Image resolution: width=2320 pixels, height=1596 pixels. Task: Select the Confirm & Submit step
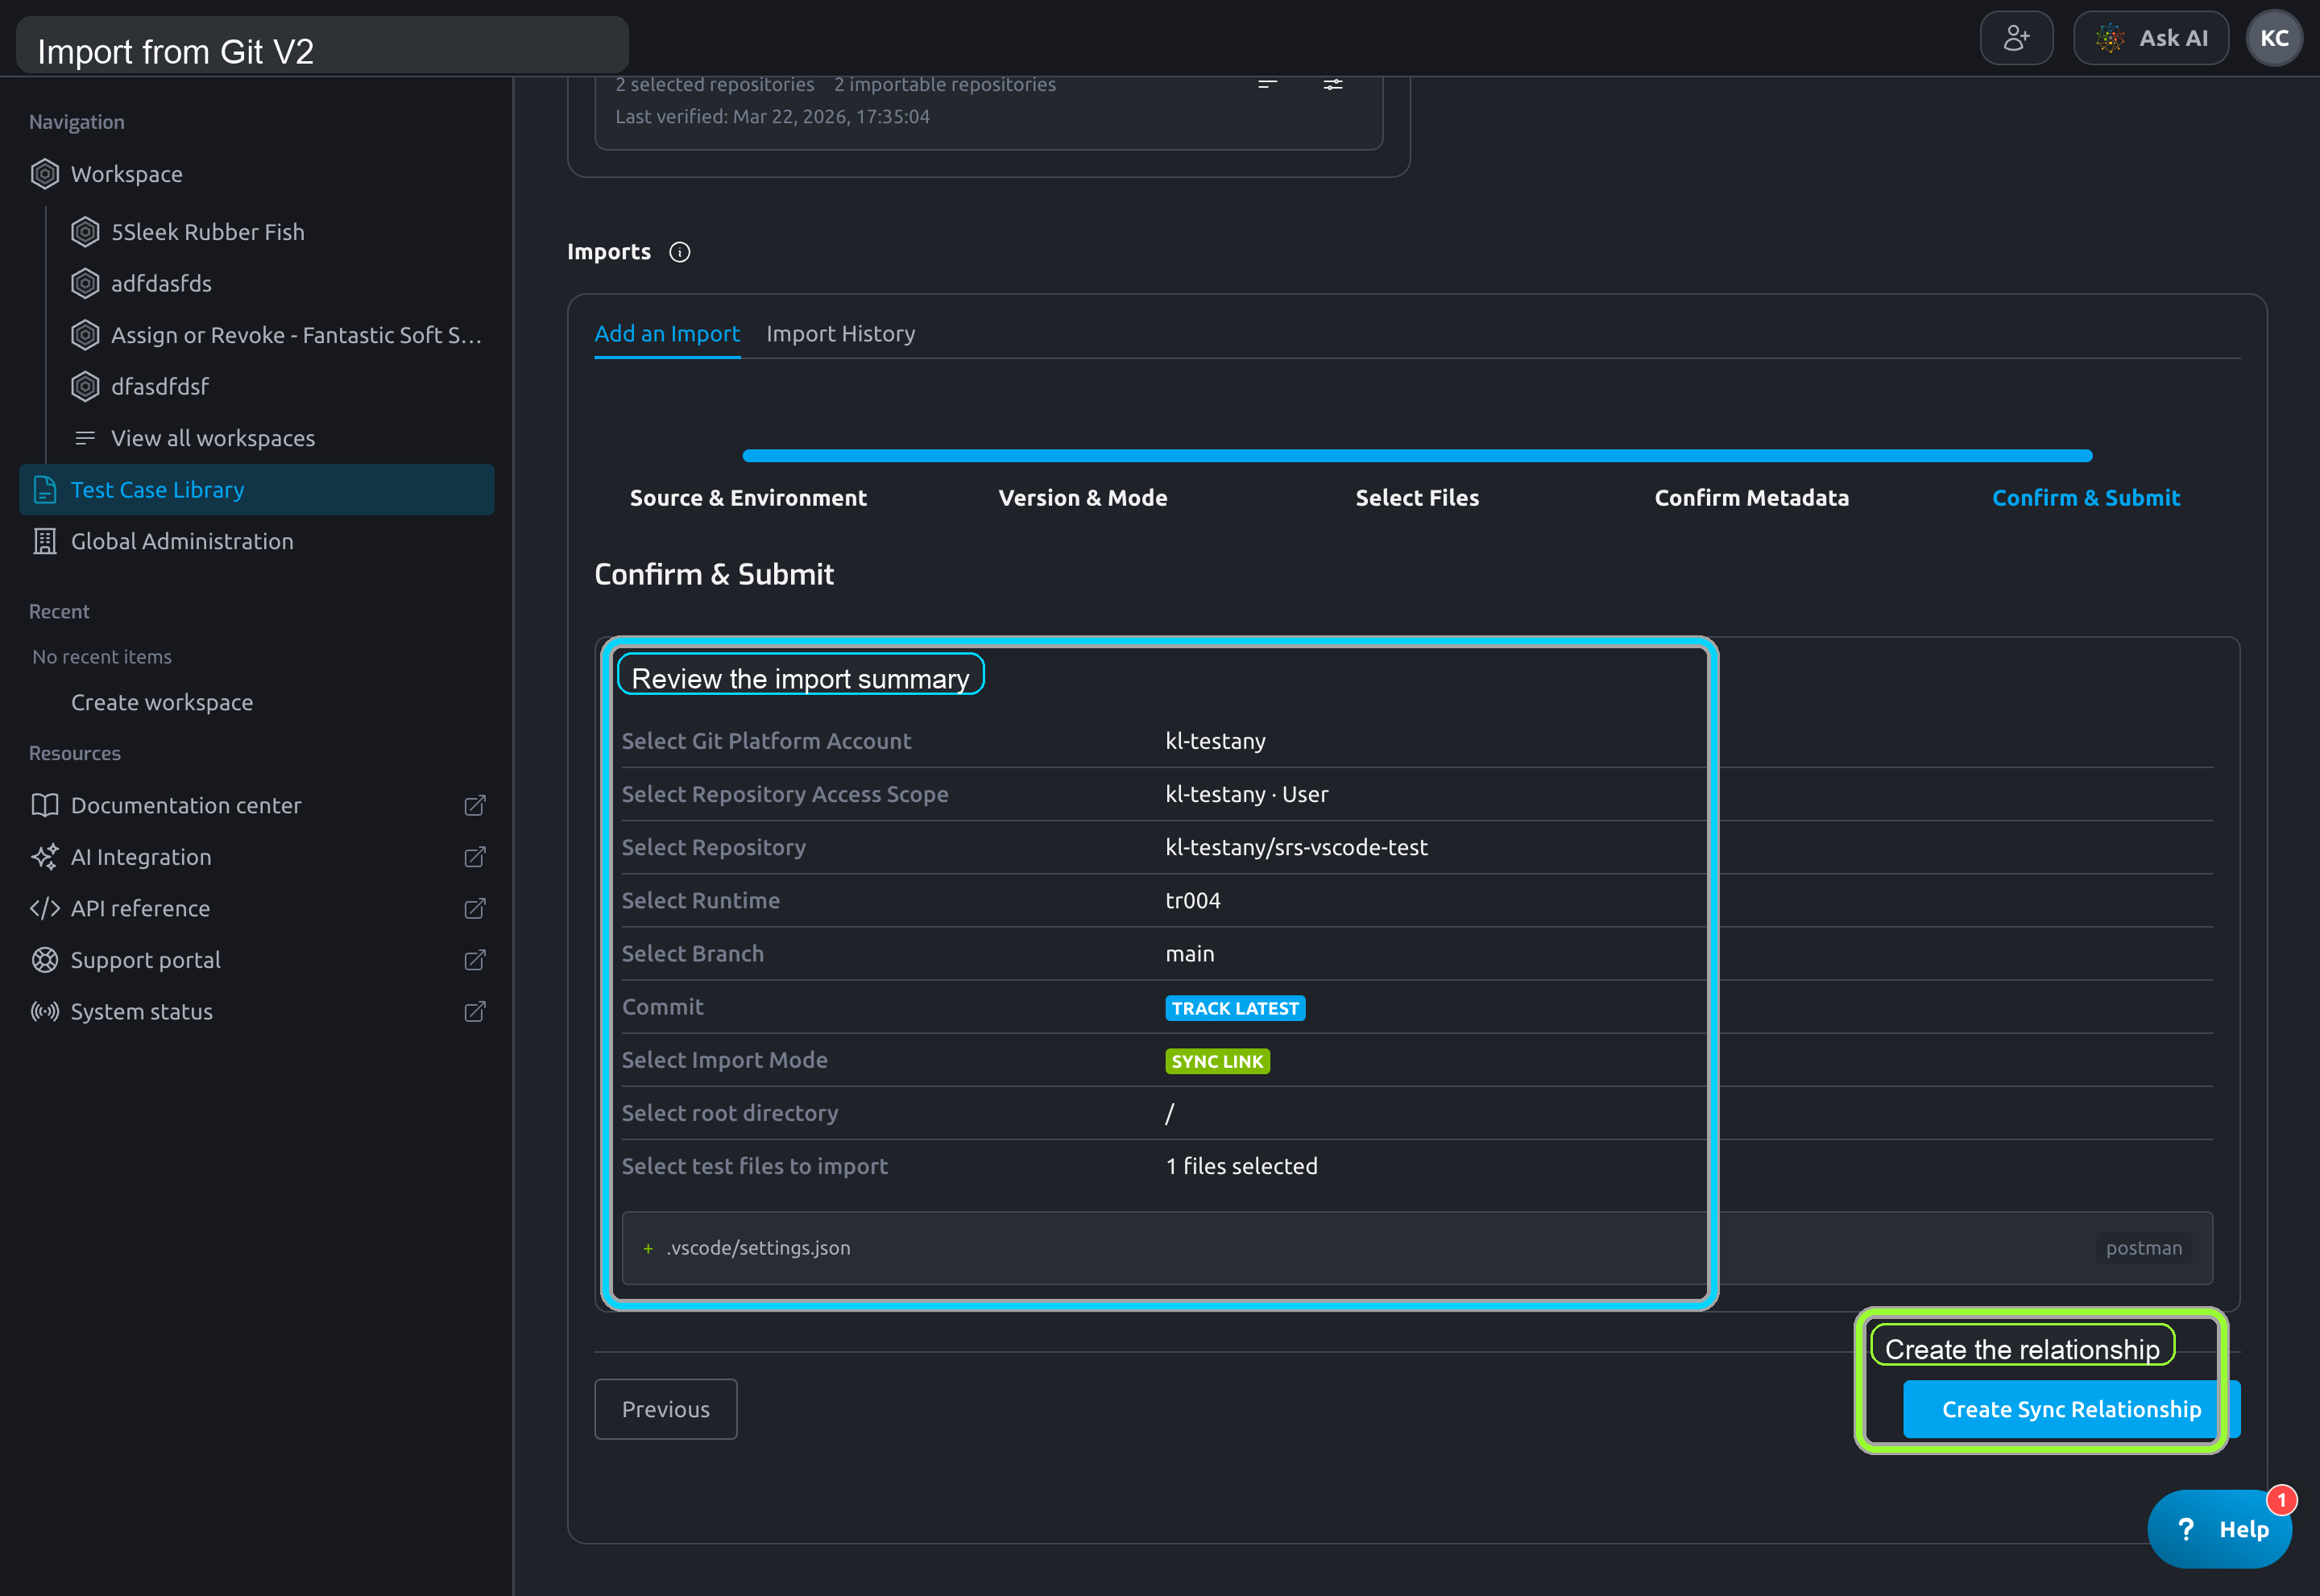pyautogui.click(x=2086, y=498)
